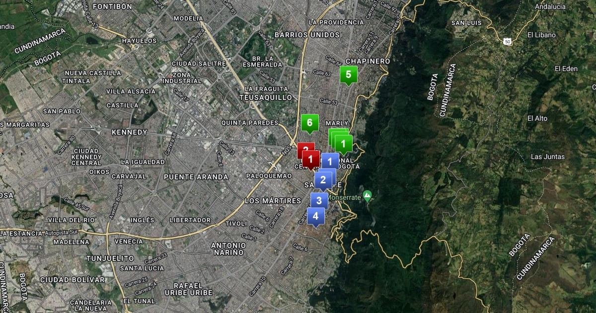This screenshot has height=313, width=596.
Task: Click the INGLÉS neighborhood label
Action: point(143,220)
